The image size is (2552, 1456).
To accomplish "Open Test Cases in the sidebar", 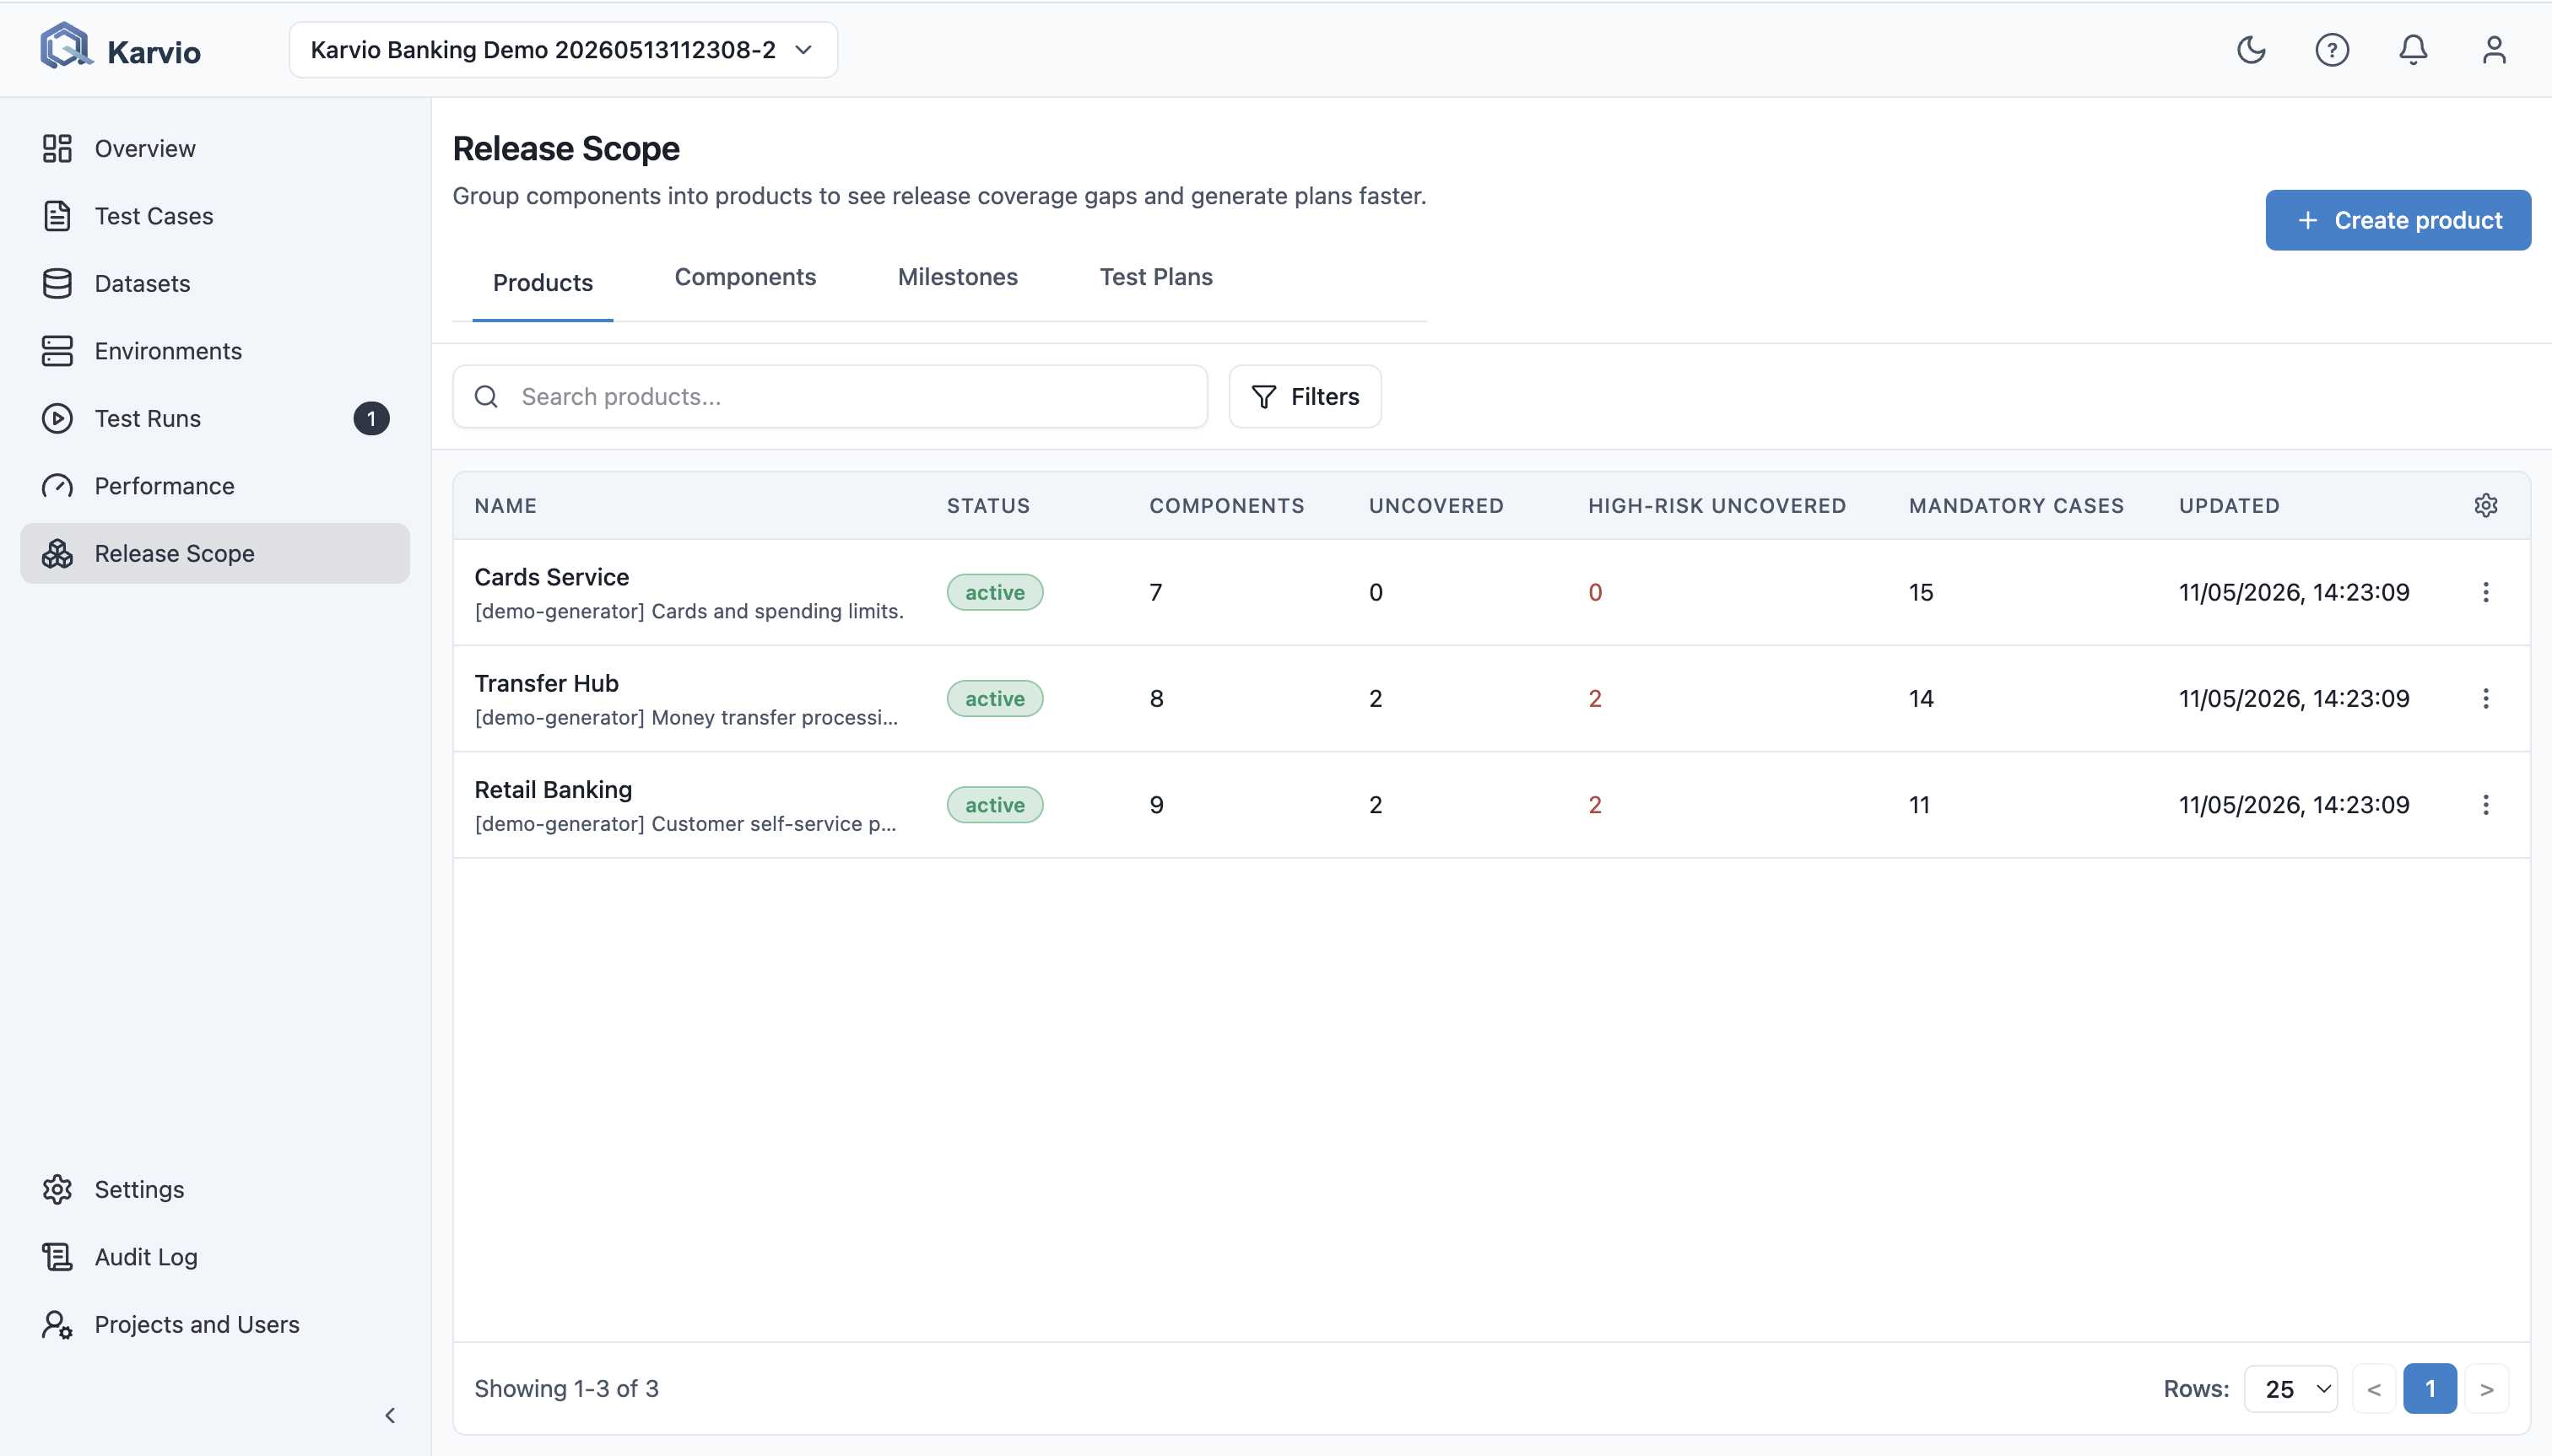I will tap(215, 216).
